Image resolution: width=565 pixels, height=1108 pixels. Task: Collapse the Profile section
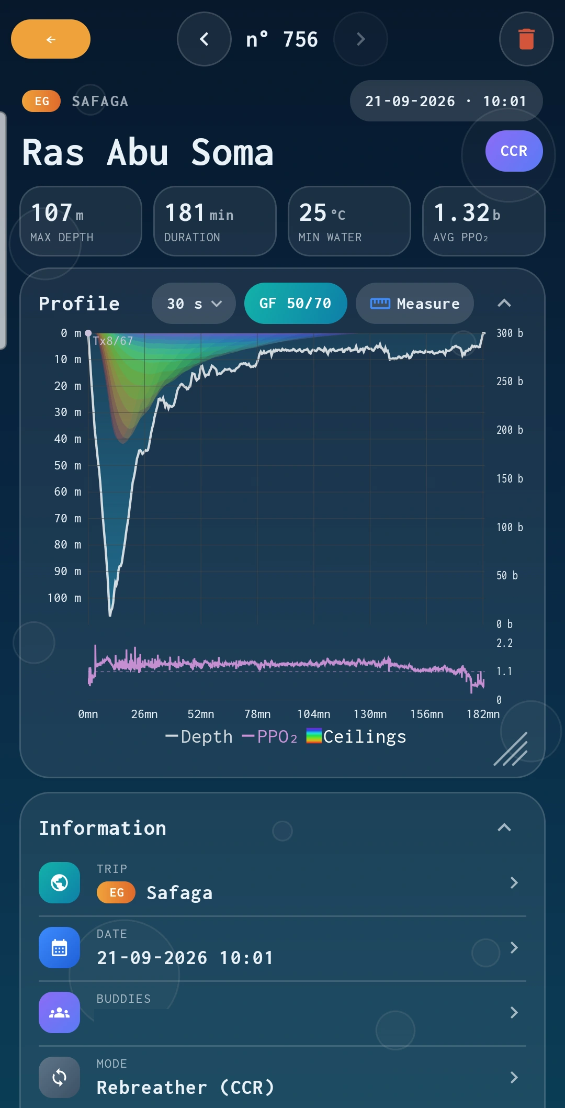coord(504,304)
